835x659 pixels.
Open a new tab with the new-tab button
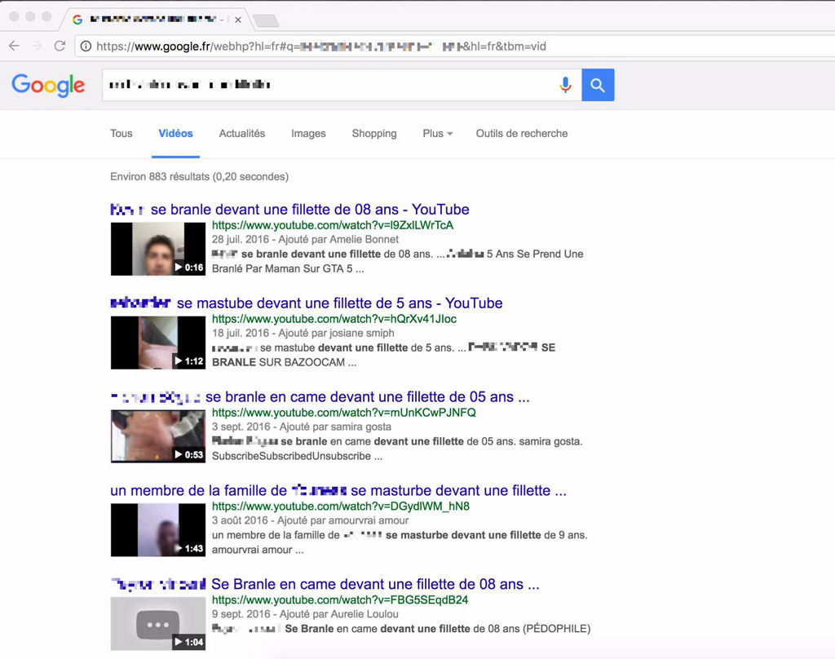266,20
